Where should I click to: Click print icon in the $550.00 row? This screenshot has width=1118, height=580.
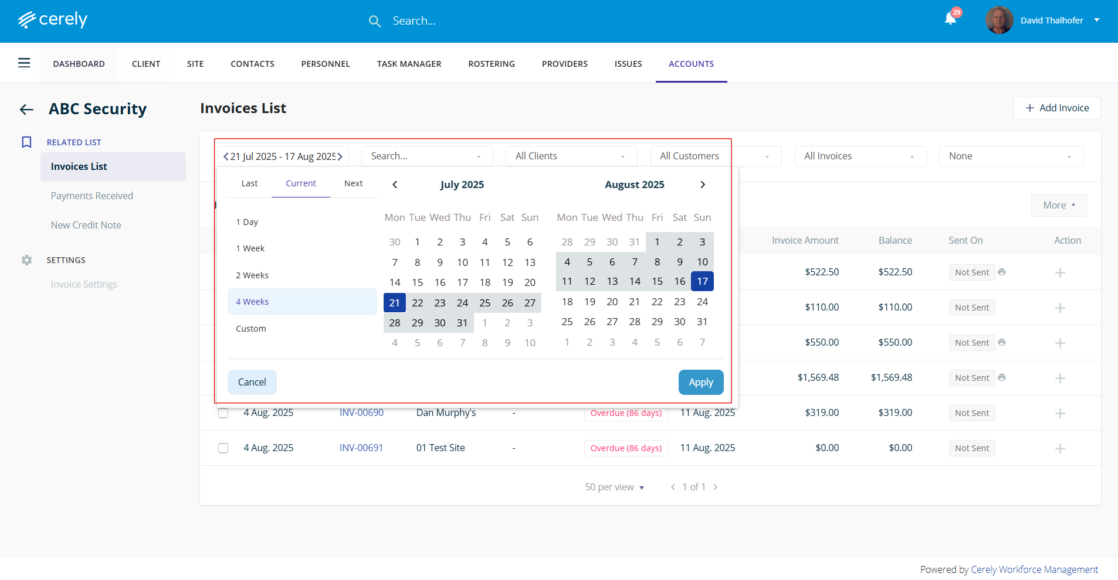click(x=1002, y=342)
